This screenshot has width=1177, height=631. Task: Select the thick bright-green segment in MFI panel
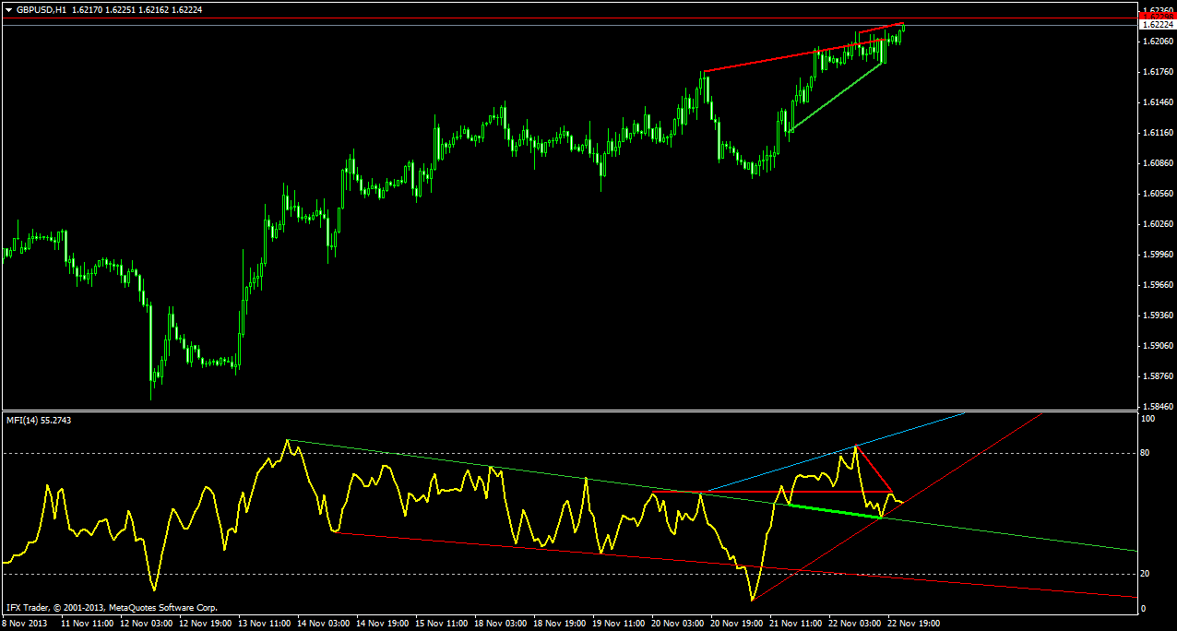(835, 511)
